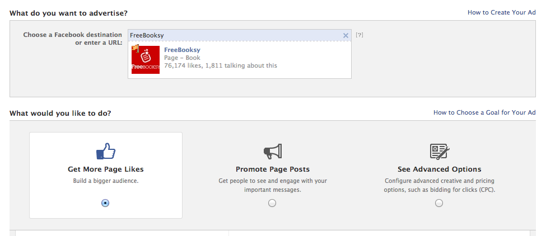
Task: Click the 76,174 likes suggestion text
Action: click(x=221, y=65)
